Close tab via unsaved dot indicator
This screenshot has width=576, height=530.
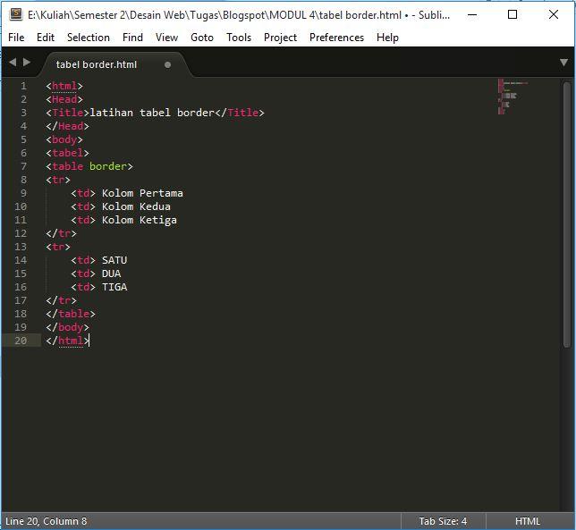[x=167, y=65]
